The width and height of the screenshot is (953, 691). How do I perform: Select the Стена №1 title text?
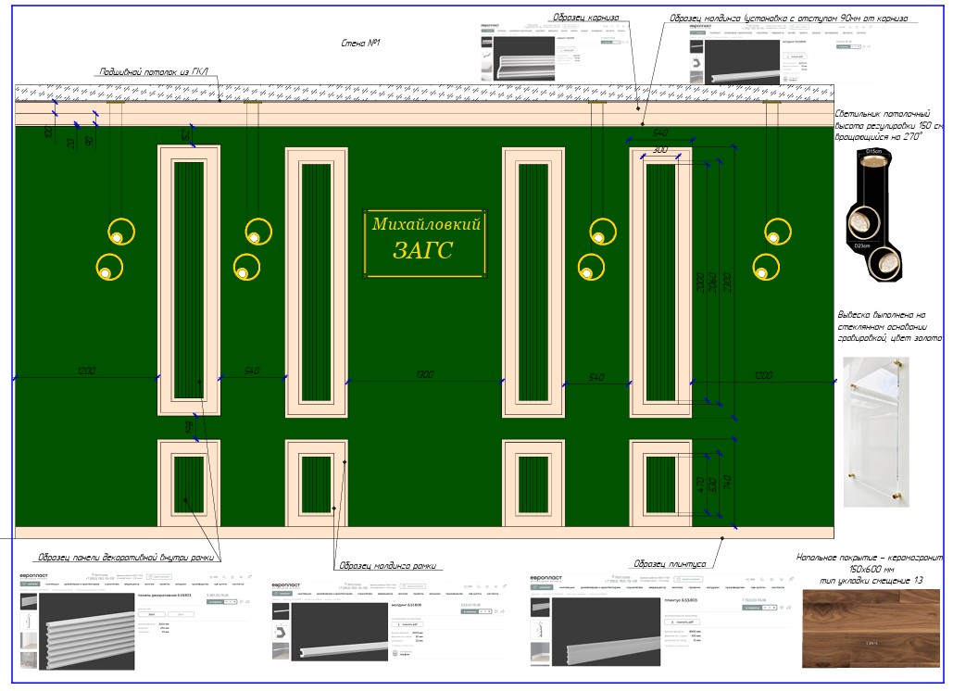(360, 44)
